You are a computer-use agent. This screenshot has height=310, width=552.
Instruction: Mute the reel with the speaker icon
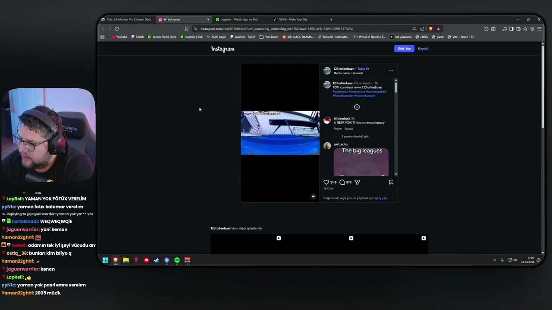pyautogui.click(x=314, y=196)
